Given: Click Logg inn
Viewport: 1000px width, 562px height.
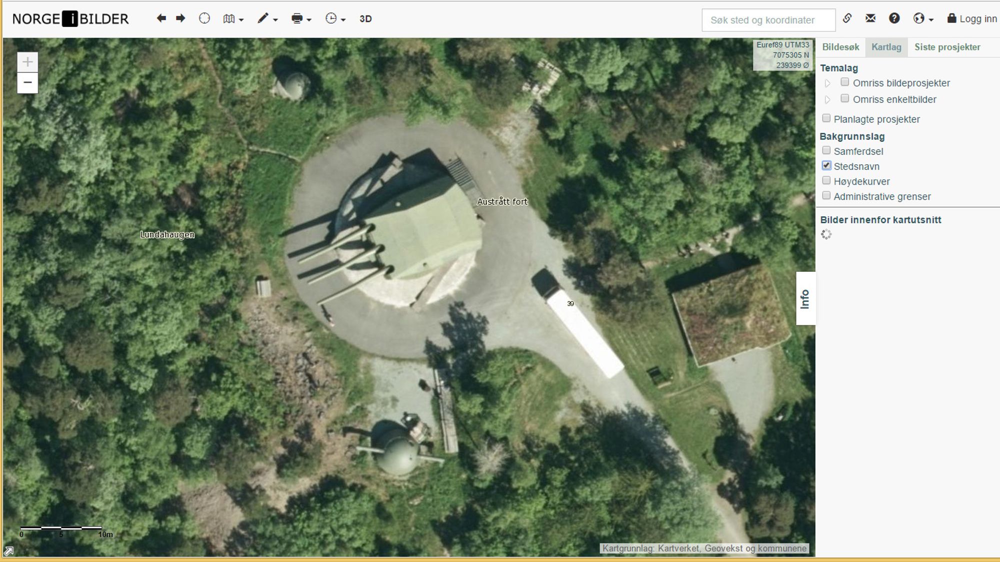Looking at the screenshot, I should (x=972, y=19).
